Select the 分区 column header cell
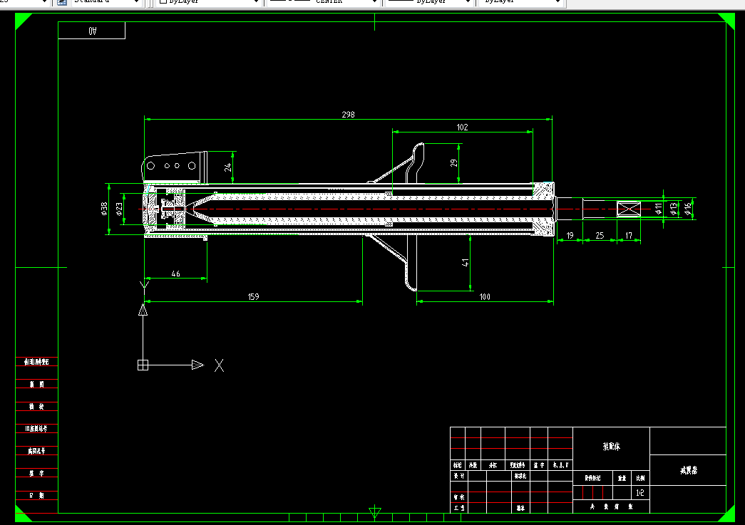This screenshot has width=745, height=525. click(x=493, y=465)
